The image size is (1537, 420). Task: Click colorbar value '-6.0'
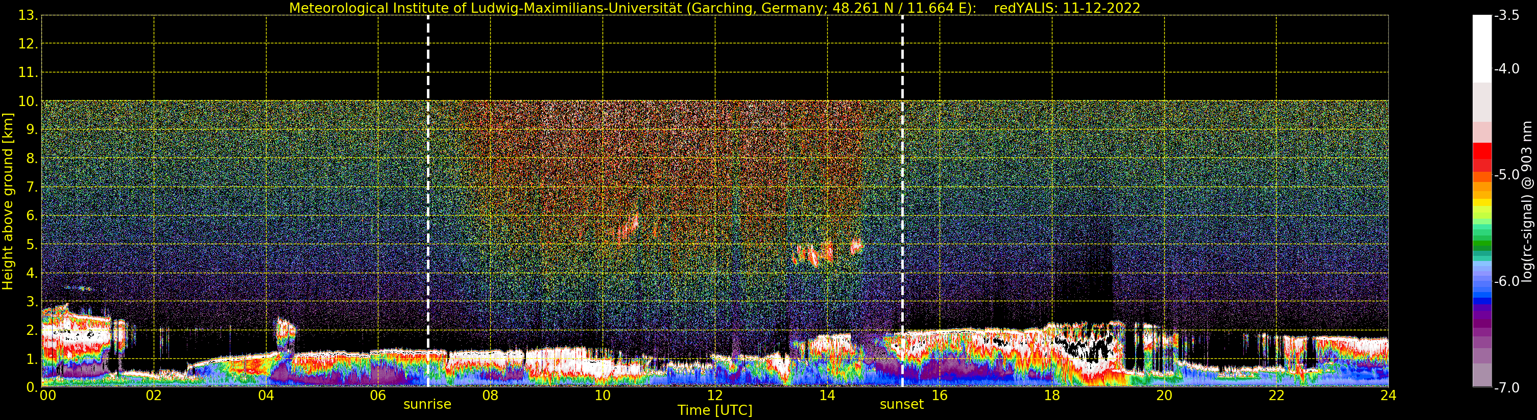(1506, 281)
